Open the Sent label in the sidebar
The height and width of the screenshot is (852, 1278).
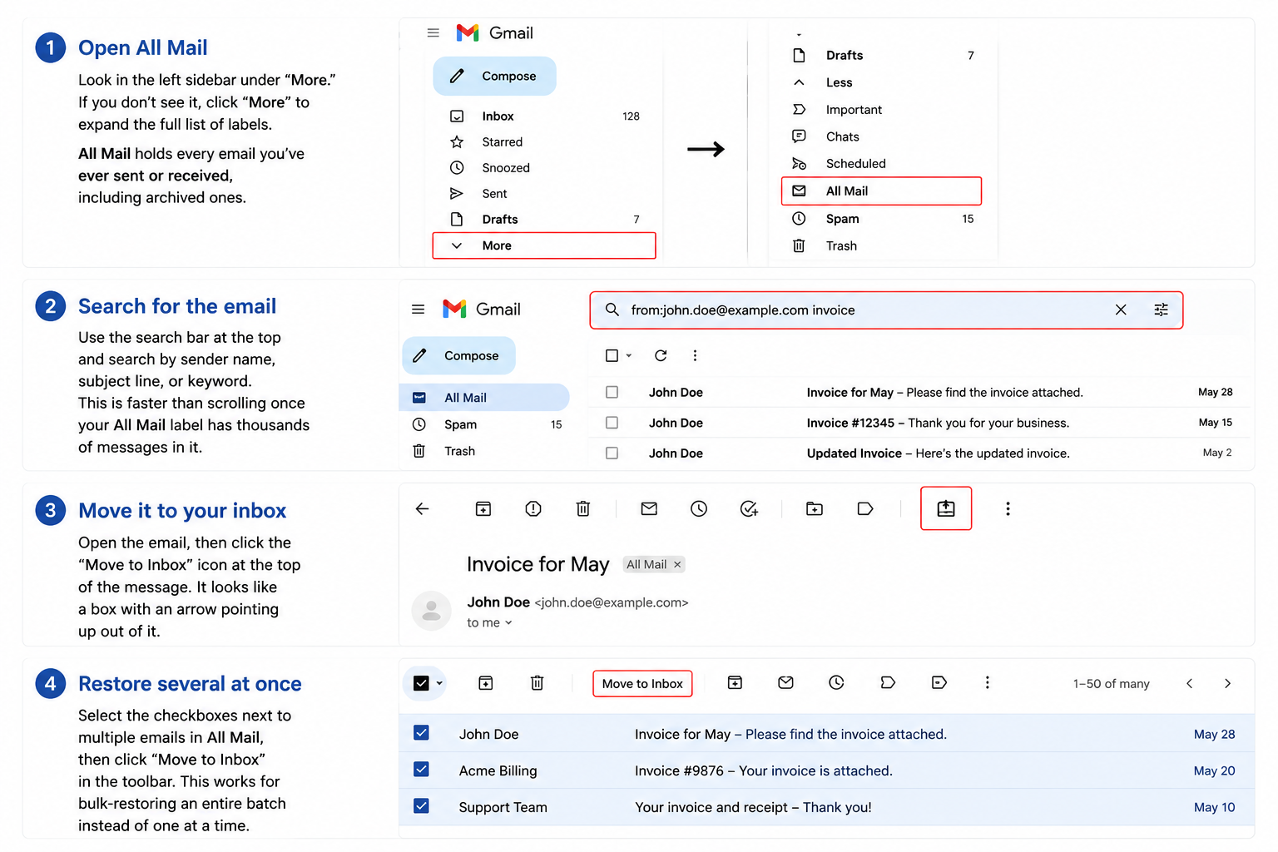(545, 194)
